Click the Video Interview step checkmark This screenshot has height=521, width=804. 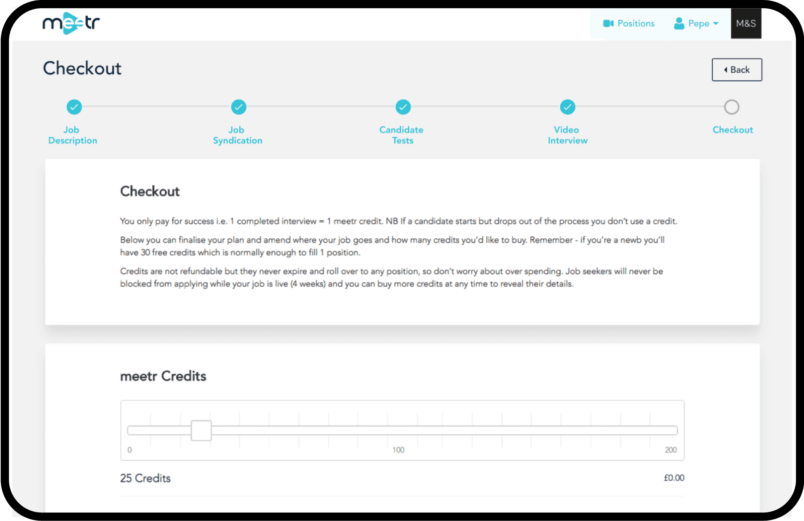(x=567, y=107)
